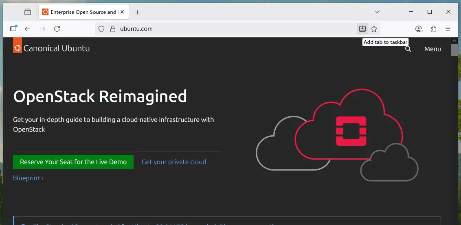Close the Enterprise Open Source tab
461x225 pixels.
(x=122, y=12)
